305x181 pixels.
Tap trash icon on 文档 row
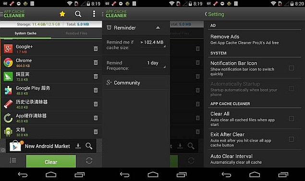[x=96, y=132]
